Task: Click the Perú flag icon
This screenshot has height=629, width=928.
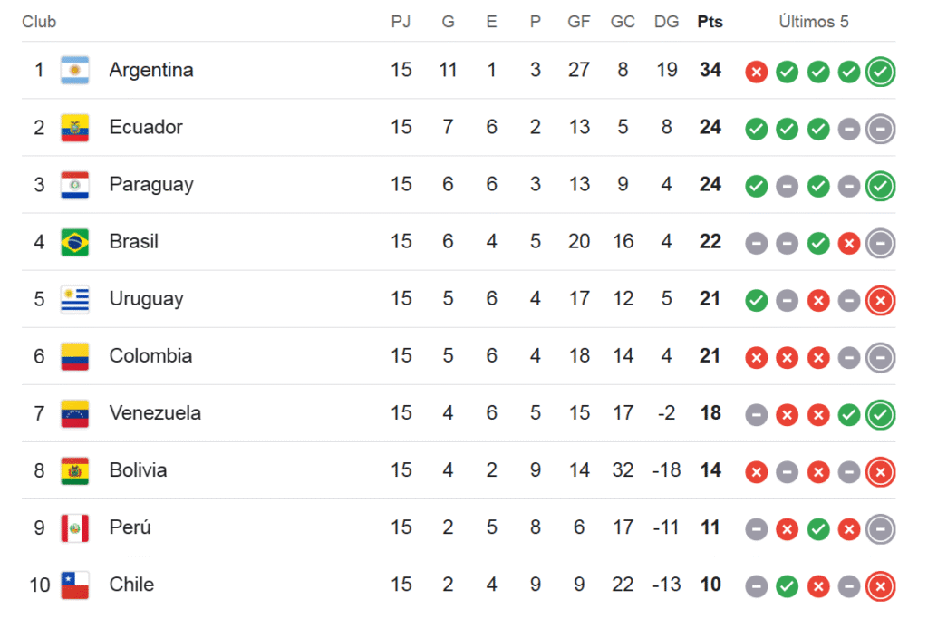Action: tap(74, 528)
